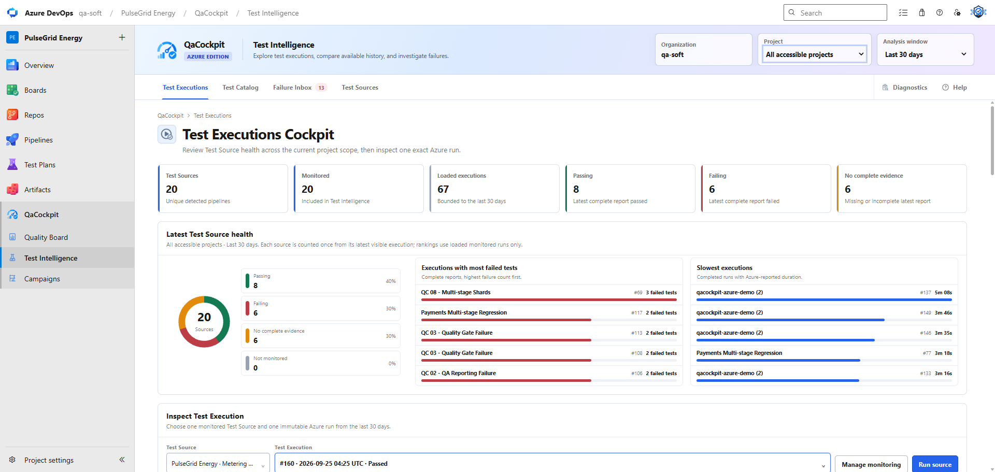Viewport: 995px width, 472px height.
Task: Collapse the sidebar with double chevron
Action: click(x=122, y=460)
